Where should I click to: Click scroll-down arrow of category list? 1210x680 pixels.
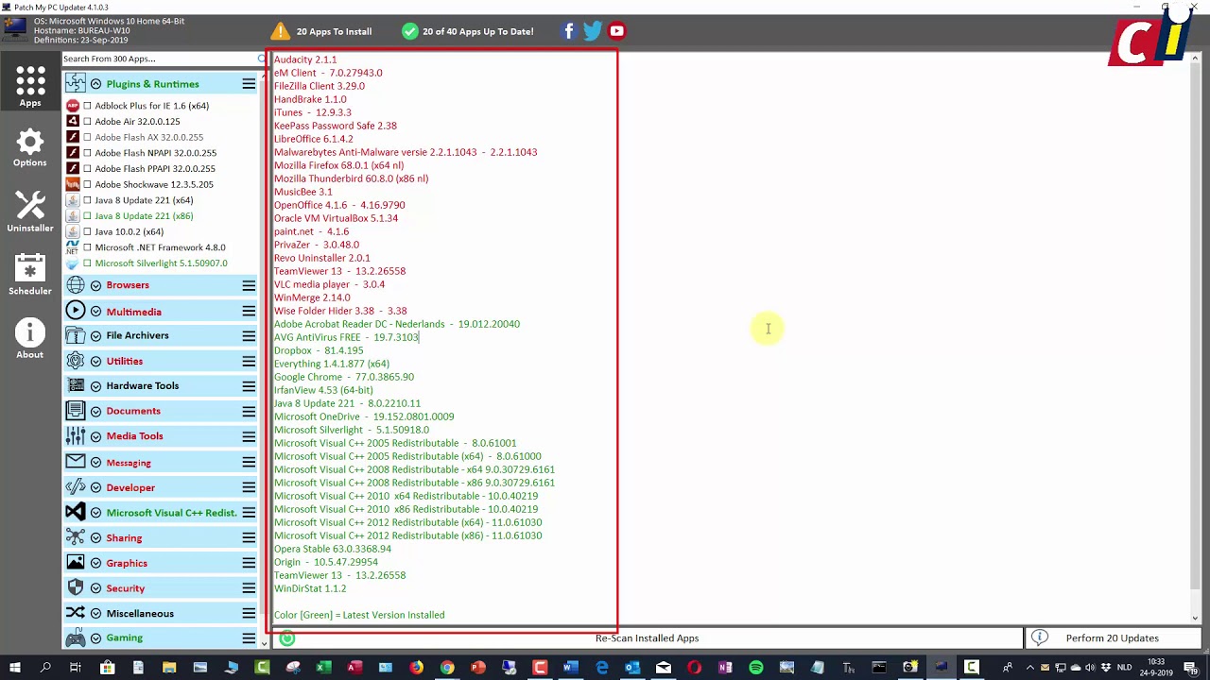click(264, 642)
